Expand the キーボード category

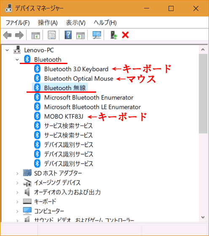[x=17, y=202]
